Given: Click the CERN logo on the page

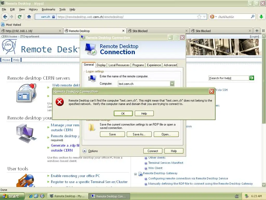Looking at the screenshot, I should (x=9, y=47).
